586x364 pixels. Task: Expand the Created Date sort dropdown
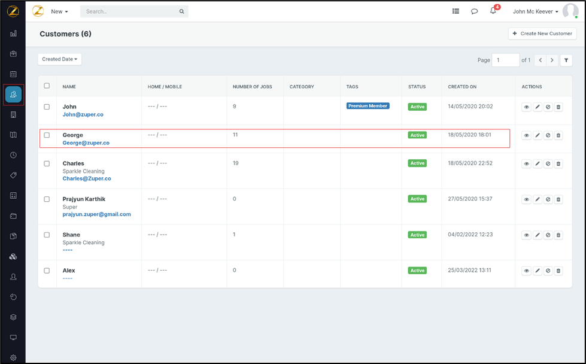[60, 59]
